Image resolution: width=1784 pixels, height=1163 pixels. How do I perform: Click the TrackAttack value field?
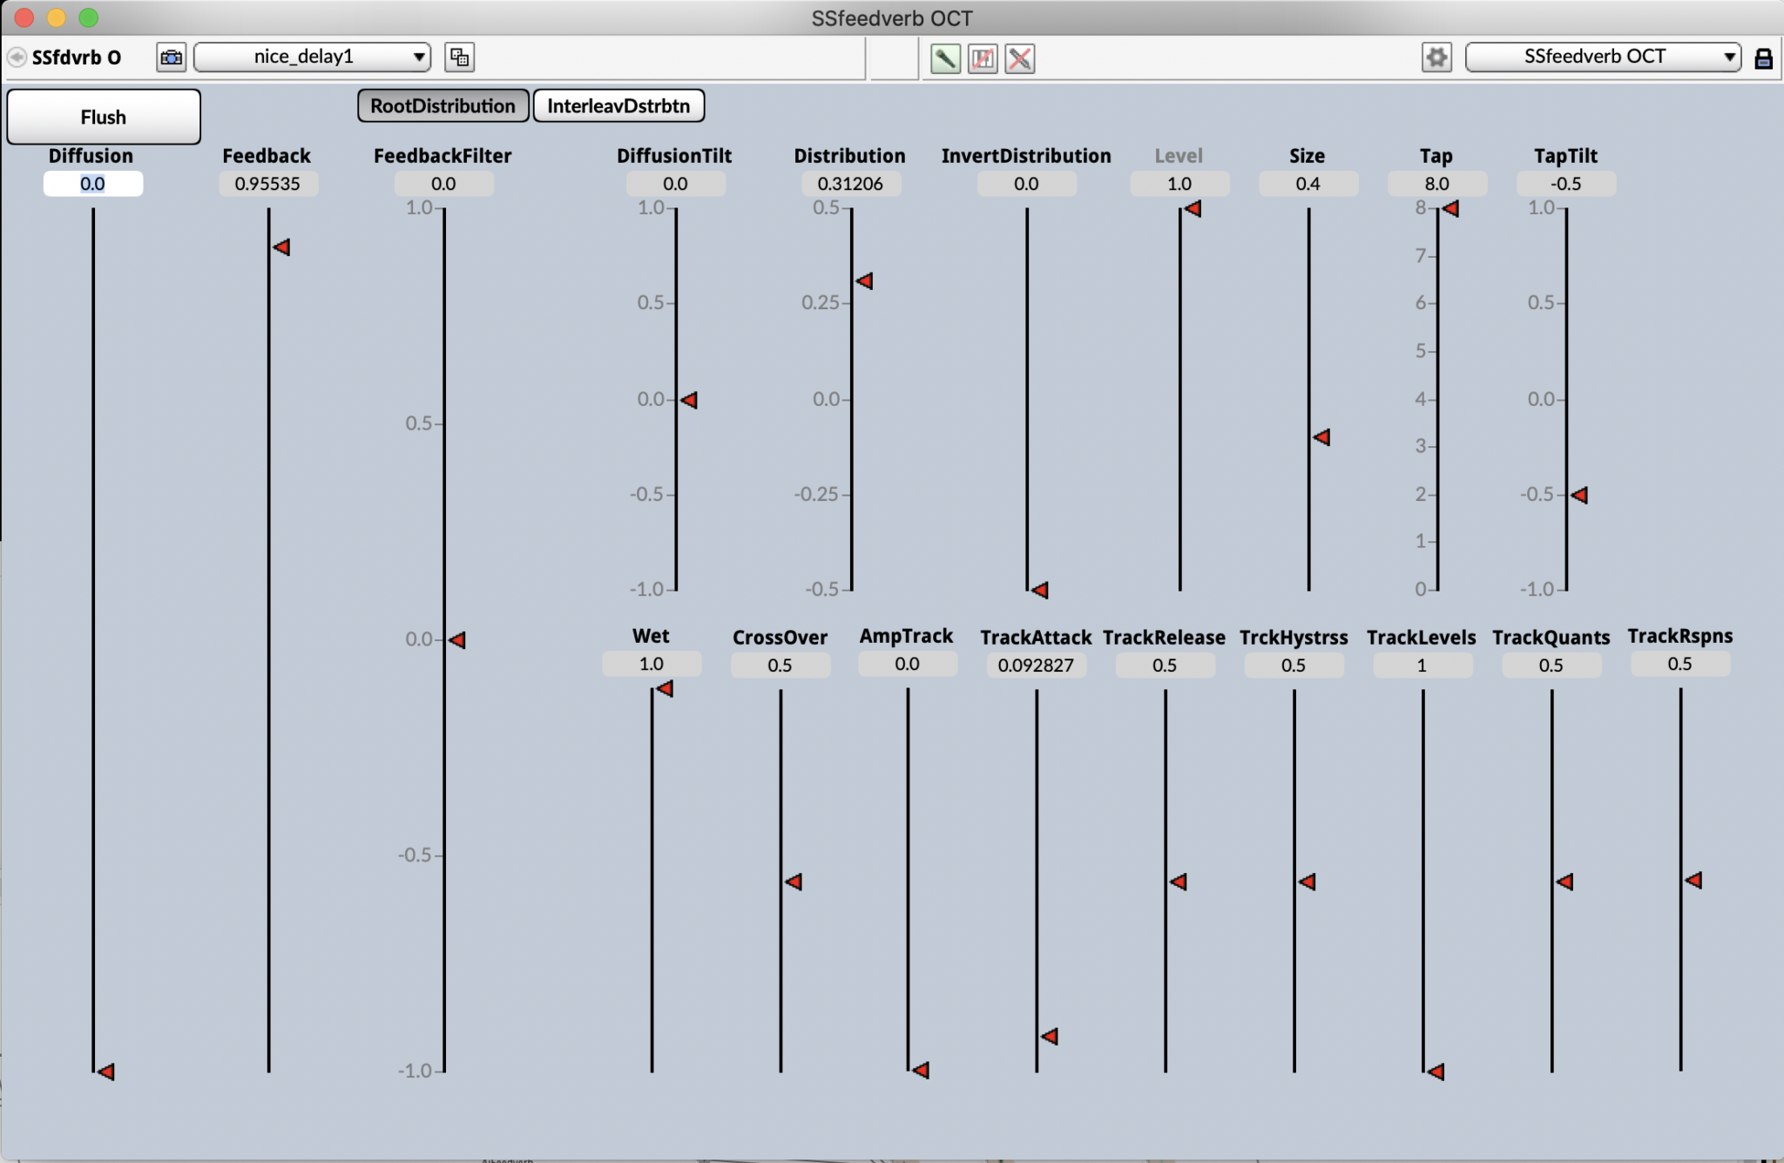pos(1036,666)
